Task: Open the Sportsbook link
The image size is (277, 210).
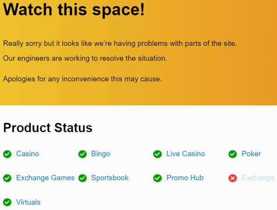Action: (110, 178)
